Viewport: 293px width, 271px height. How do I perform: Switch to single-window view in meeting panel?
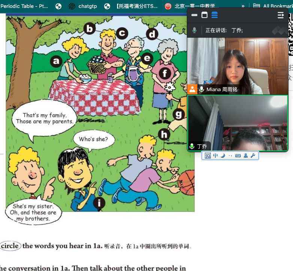point(204,15)
